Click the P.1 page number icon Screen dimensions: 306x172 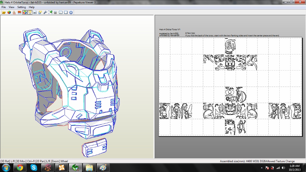[35, 13]
